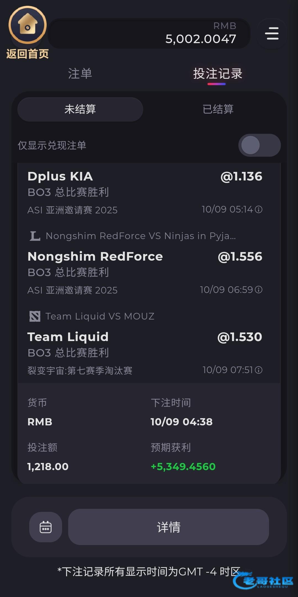Show 未结算 unsettled bets

[x=80, y=109]
